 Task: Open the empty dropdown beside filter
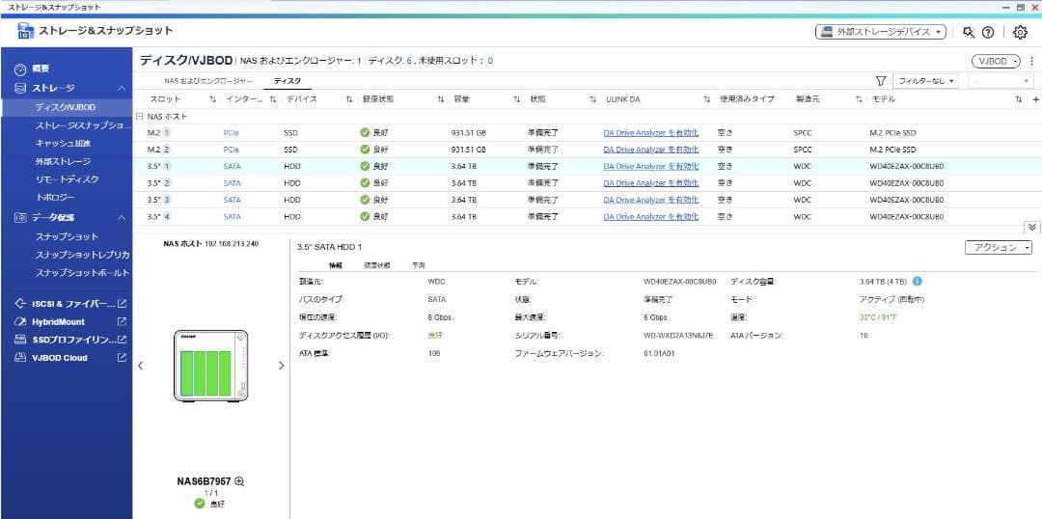pyautogui.click(x=1001, y=81)
